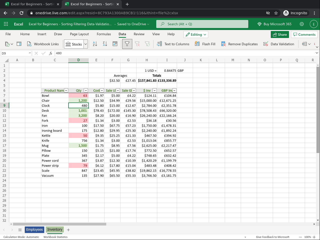
Task: Click the Remove Duplicates icon
Action: point(239,44)
